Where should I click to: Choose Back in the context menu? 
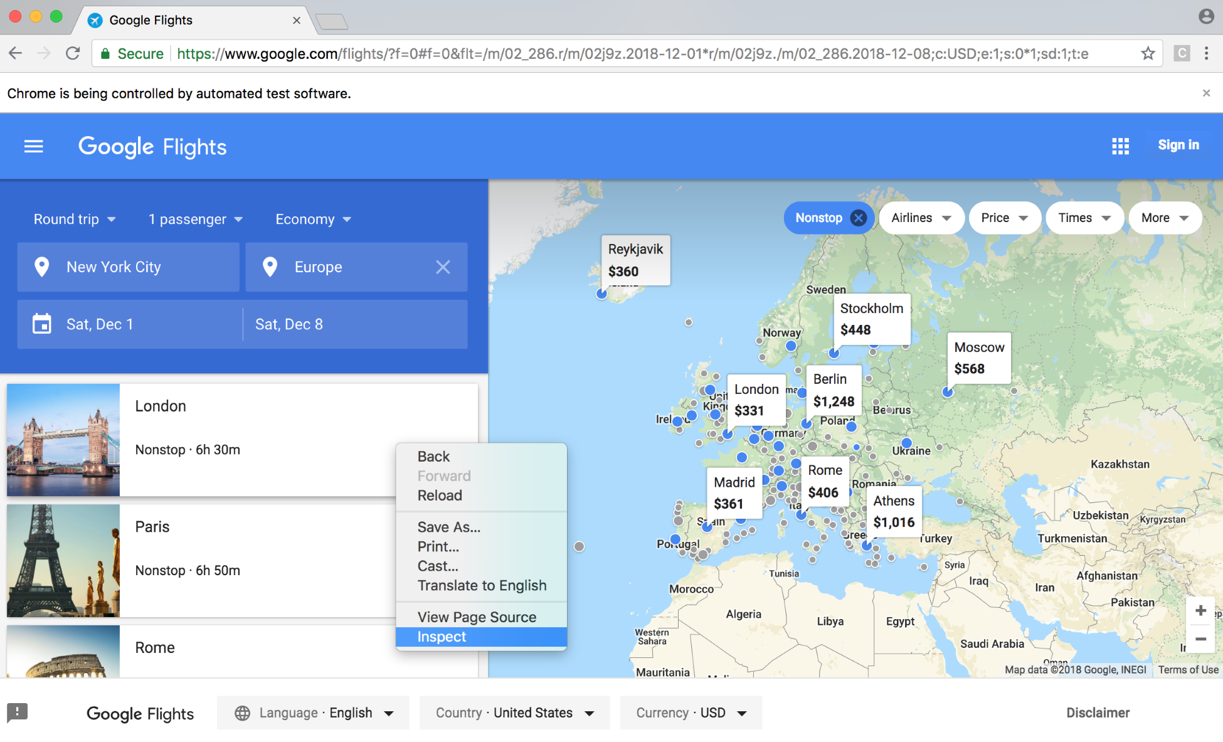481,457
